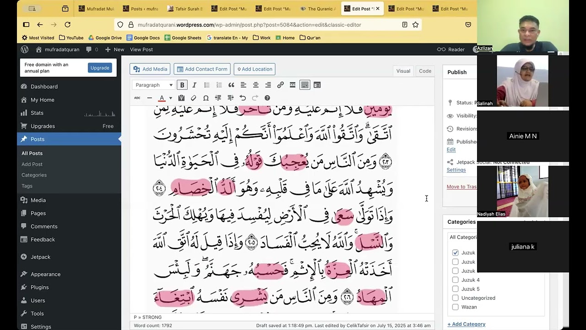This screenshot has width=586, height=330.
Task: Decrease paragraph indent
Action: coord(218,98)
